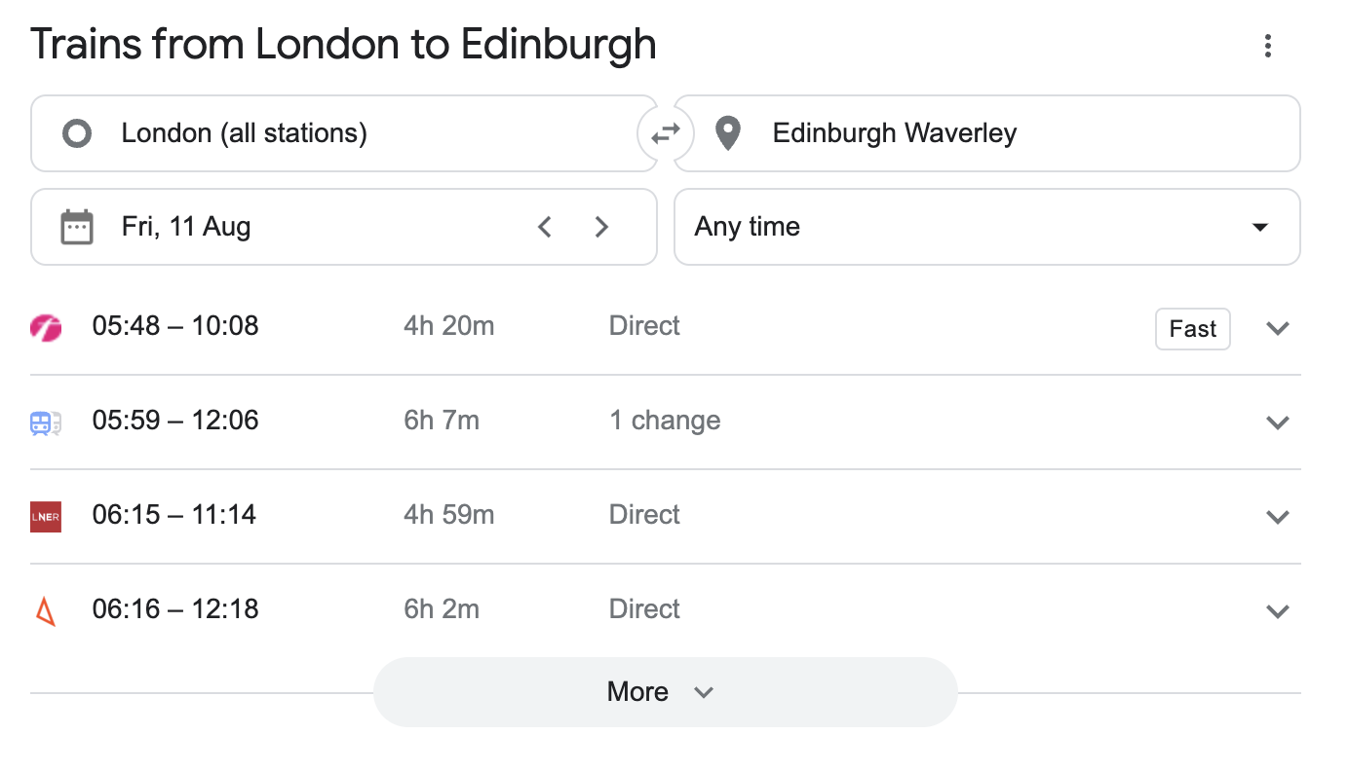Expand the 05:59 – 12:06 journey details
The image size is (1349, 771).
tap(1277, 422)
